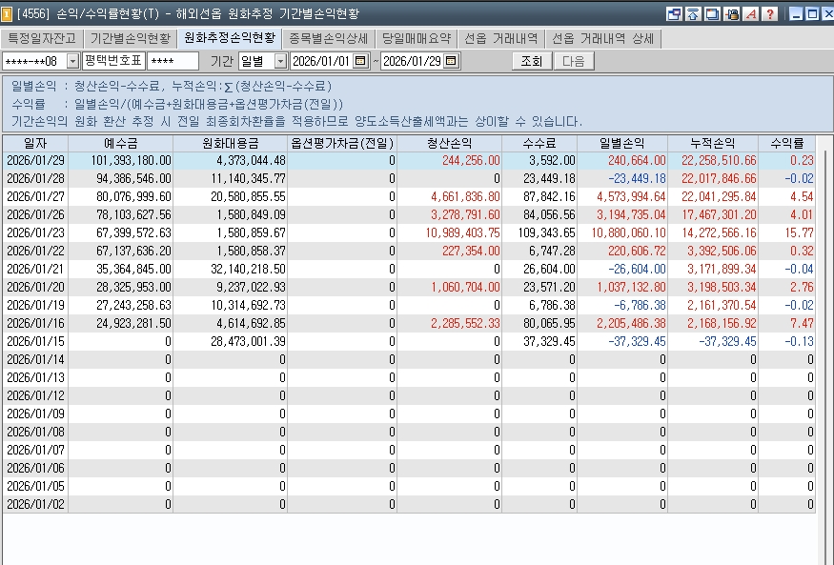Screen dimensions: 834x565
Task: Click the 예수금 column header
Action: (121, 144)
